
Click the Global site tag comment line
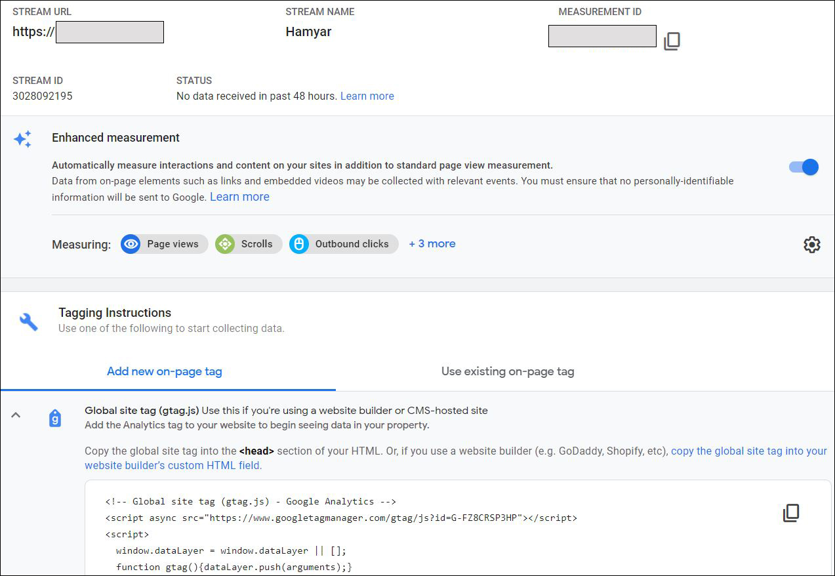tap(251, 501)
